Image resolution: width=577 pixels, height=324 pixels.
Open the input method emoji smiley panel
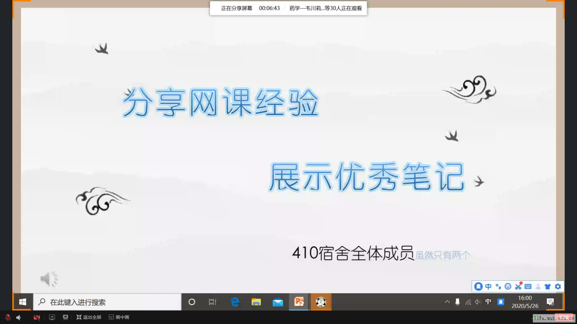click(508, 286)
